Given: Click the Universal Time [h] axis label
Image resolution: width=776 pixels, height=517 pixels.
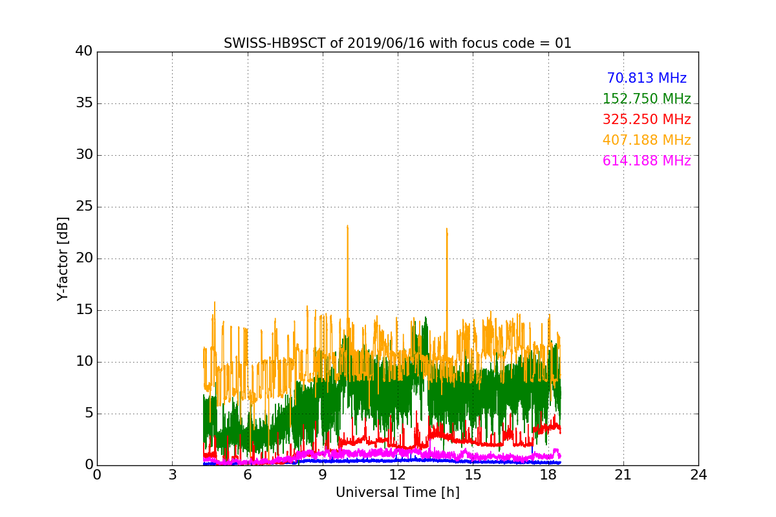Looking at the screenshot, I should pos(398,492).
